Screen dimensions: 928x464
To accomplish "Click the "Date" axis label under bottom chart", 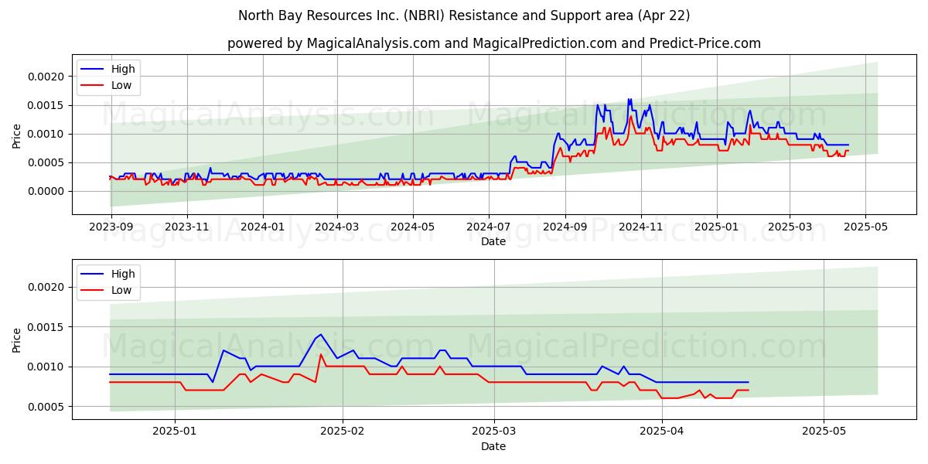I will [493, 446].
